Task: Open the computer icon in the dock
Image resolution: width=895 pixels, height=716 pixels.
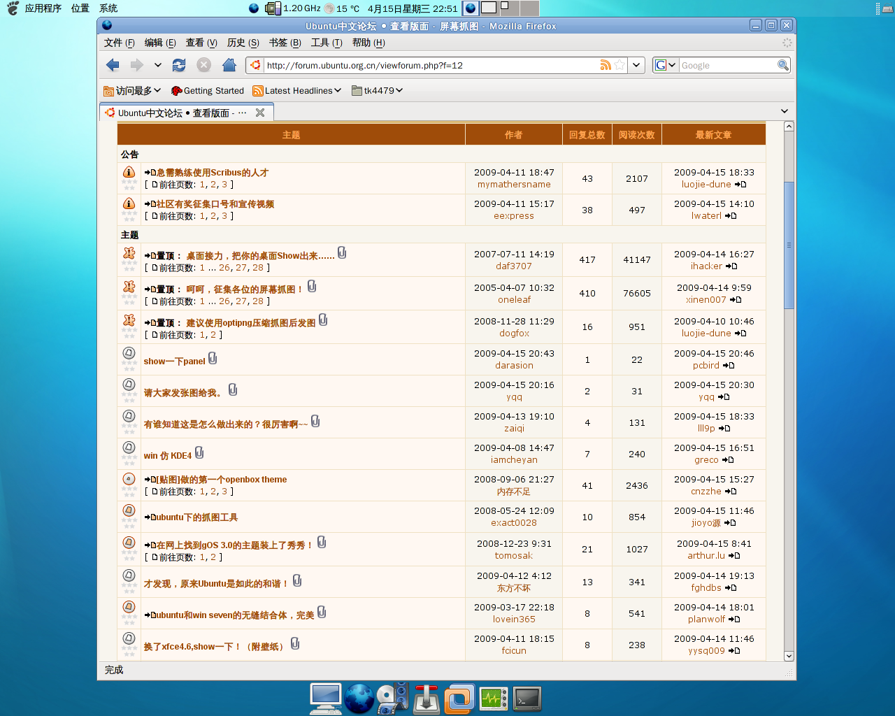Action: 326,699
